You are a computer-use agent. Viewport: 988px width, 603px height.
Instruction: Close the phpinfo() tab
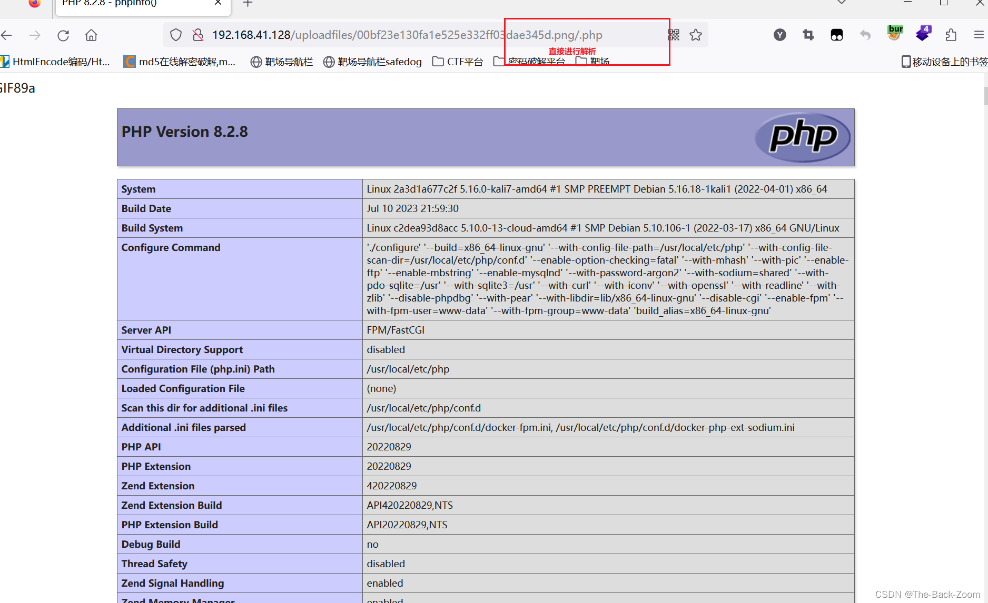click(x=218, y=3)
